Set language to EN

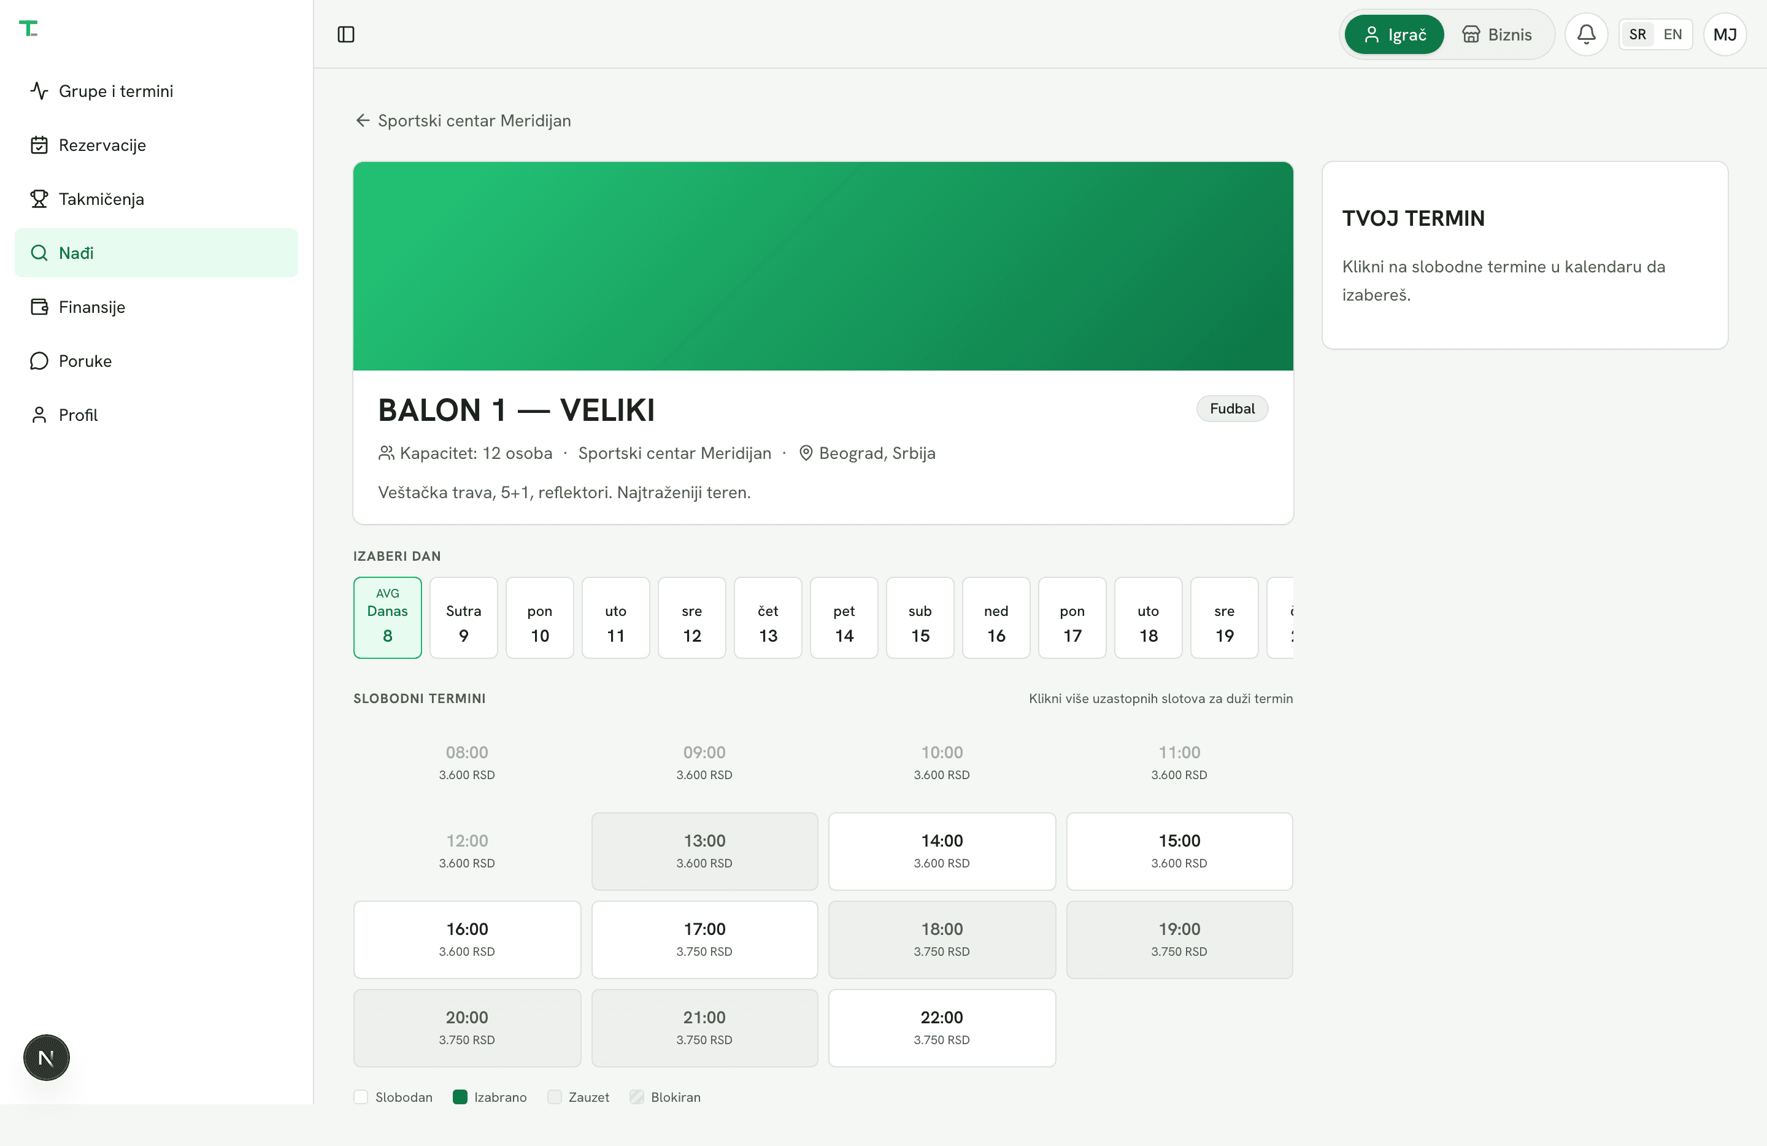click(1672, 34)
